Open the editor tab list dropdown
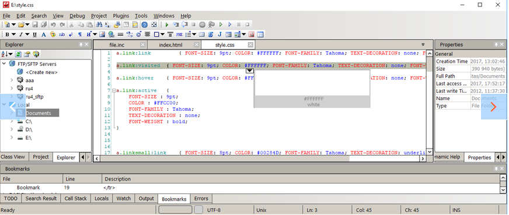The image size is (509, 215). [423, 45]
